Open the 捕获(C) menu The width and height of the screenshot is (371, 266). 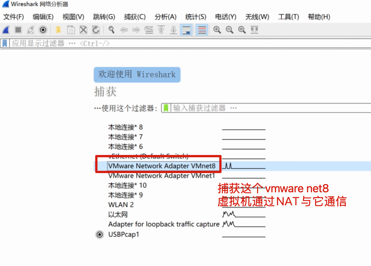pyautogui.click(x=135, y=17)
